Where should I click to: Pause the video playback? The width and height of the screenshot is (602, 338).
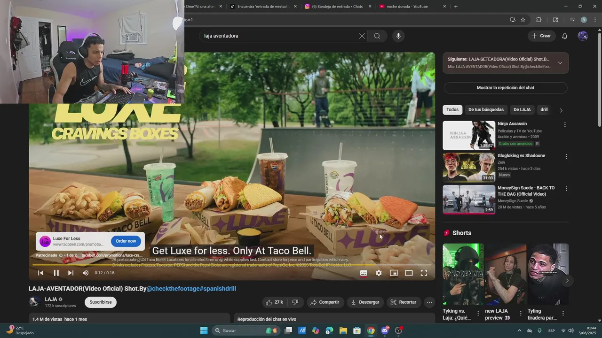pyautogui.click(x=56, y=273)
